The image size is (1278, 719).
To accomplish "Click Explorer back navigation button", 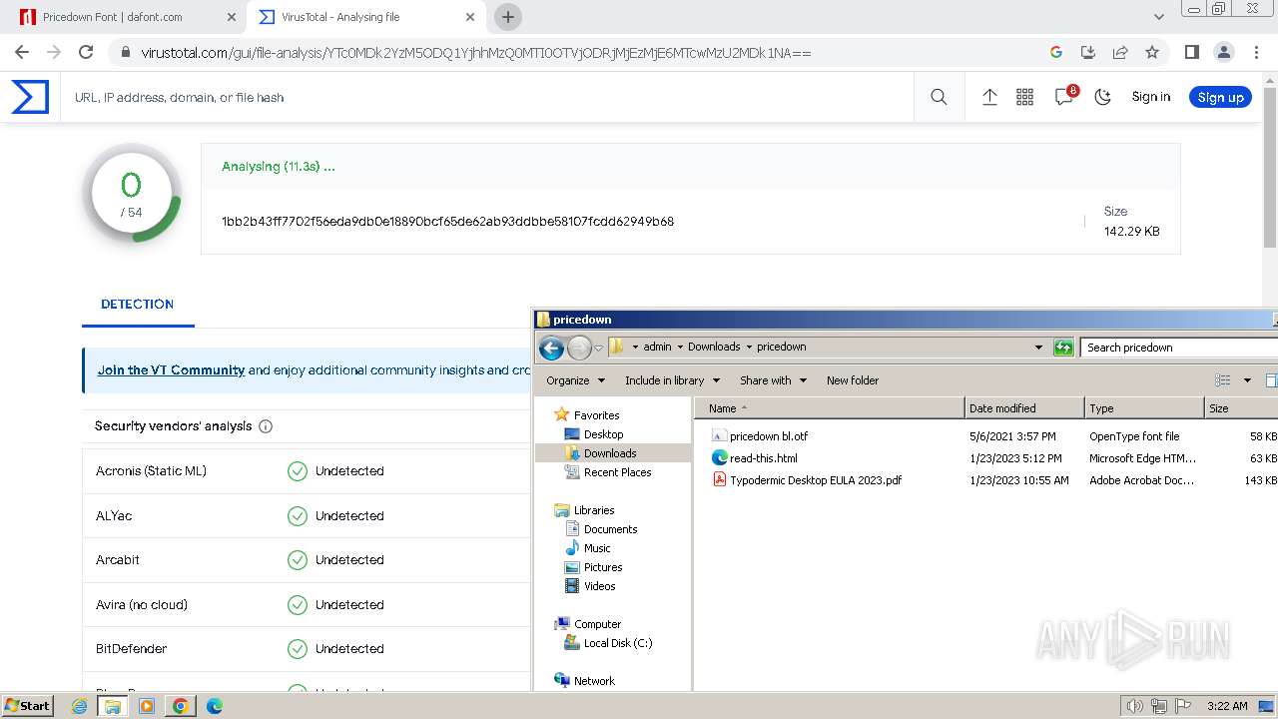I will (x=551, y=348).
